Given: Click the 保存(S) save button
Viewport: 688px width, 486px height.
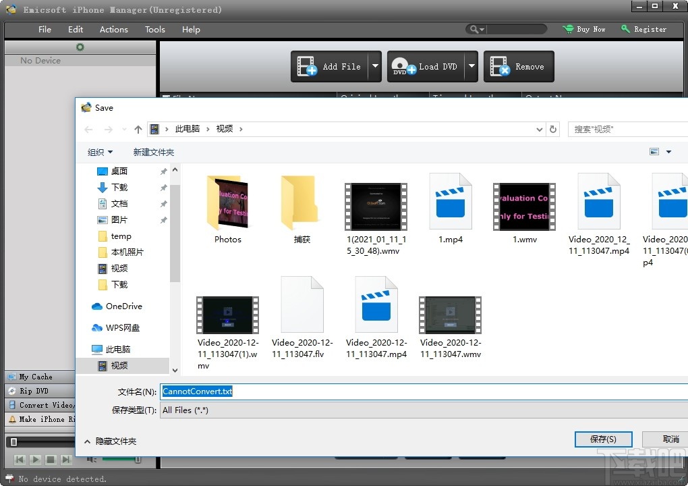Looking at the screenshot, I should point(602,439).
